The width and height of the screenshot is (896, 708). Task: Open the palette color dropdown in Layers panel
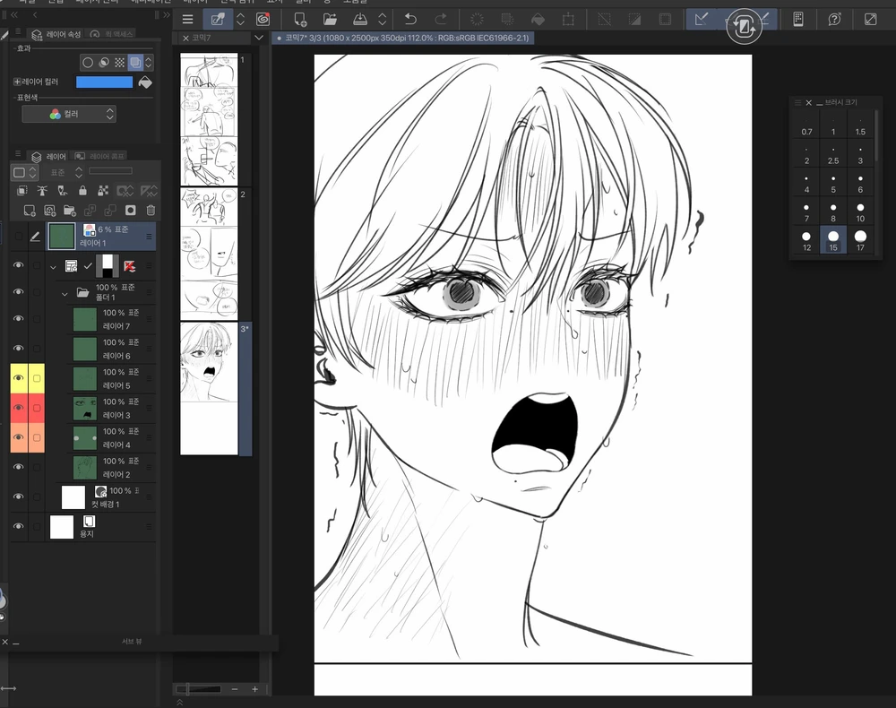coord(24,172)
